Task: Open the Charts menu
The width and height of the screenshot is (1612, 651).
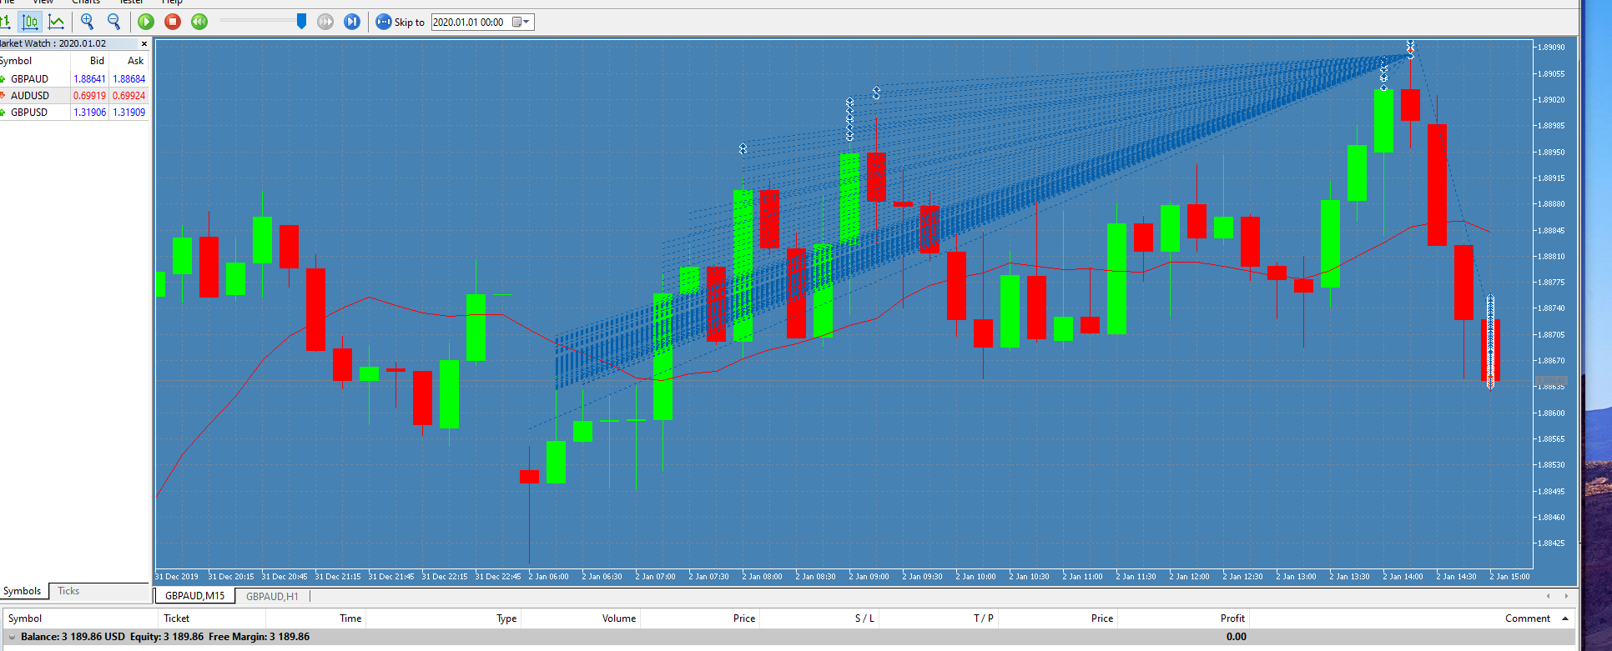Action: coord(86,3)
